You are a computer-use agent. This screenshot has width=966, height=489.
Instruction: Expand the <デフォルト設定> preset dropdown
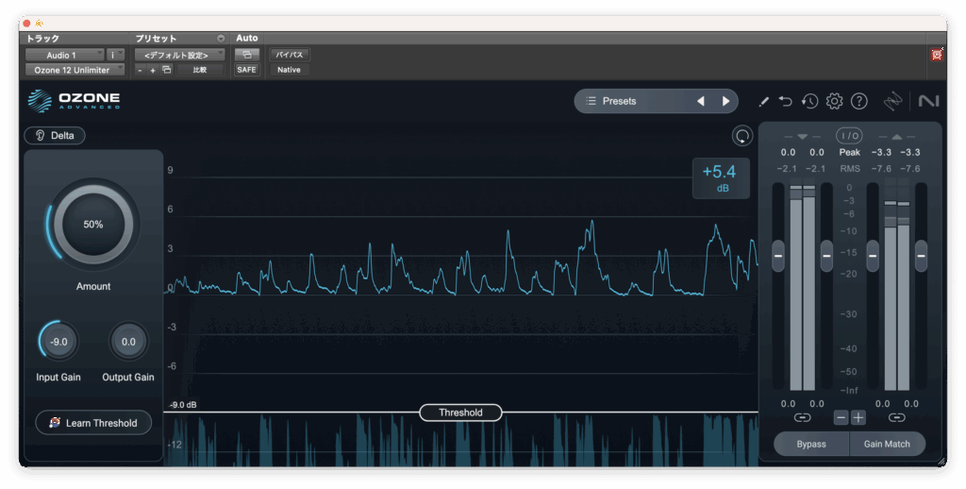[x=178, y=55]
